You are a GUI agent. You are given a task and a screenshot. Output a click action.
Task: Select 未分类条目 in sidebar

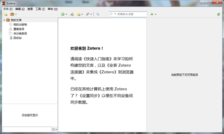pyautogui.click(x=20, y=33)
